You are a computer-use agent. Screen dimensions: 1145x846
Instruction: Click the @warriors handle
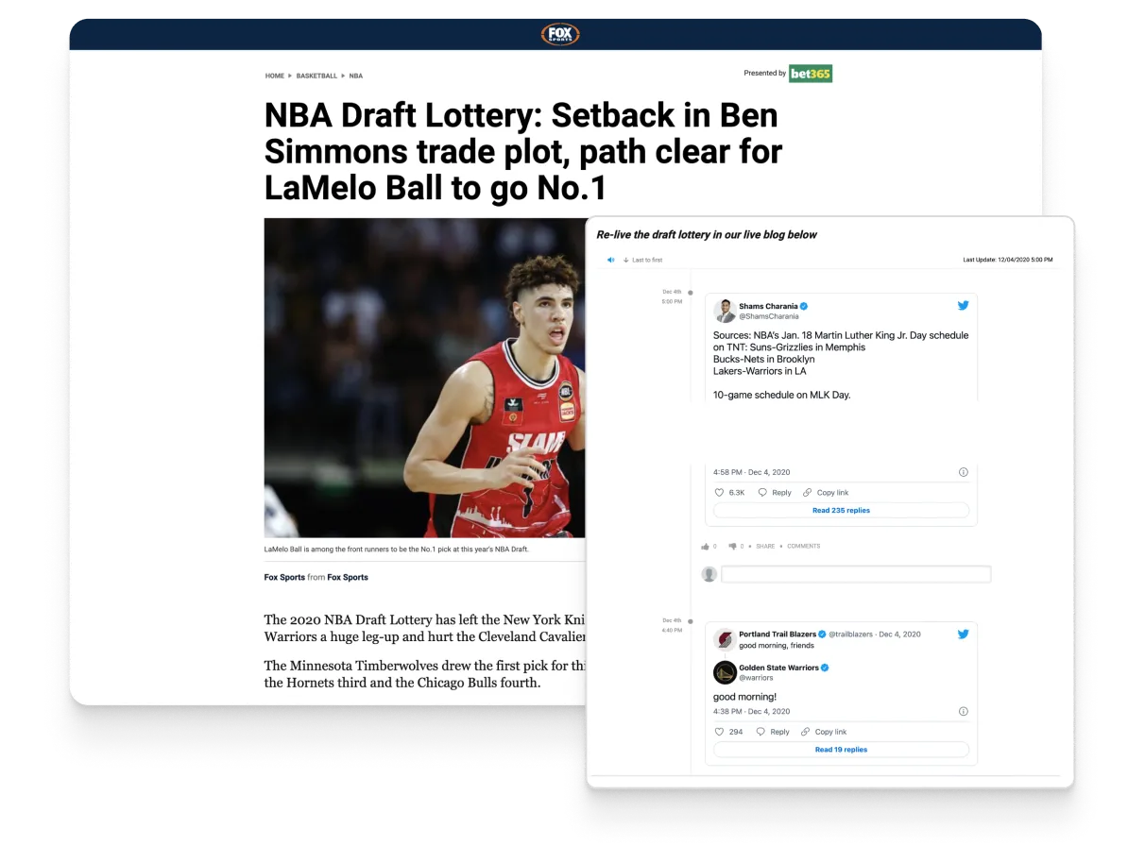(757, 678)
